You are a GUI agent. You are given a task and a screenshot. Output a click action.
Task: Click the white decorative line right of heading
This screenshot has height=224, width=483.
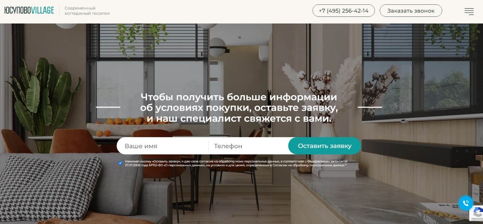click(x=370, y=107)
